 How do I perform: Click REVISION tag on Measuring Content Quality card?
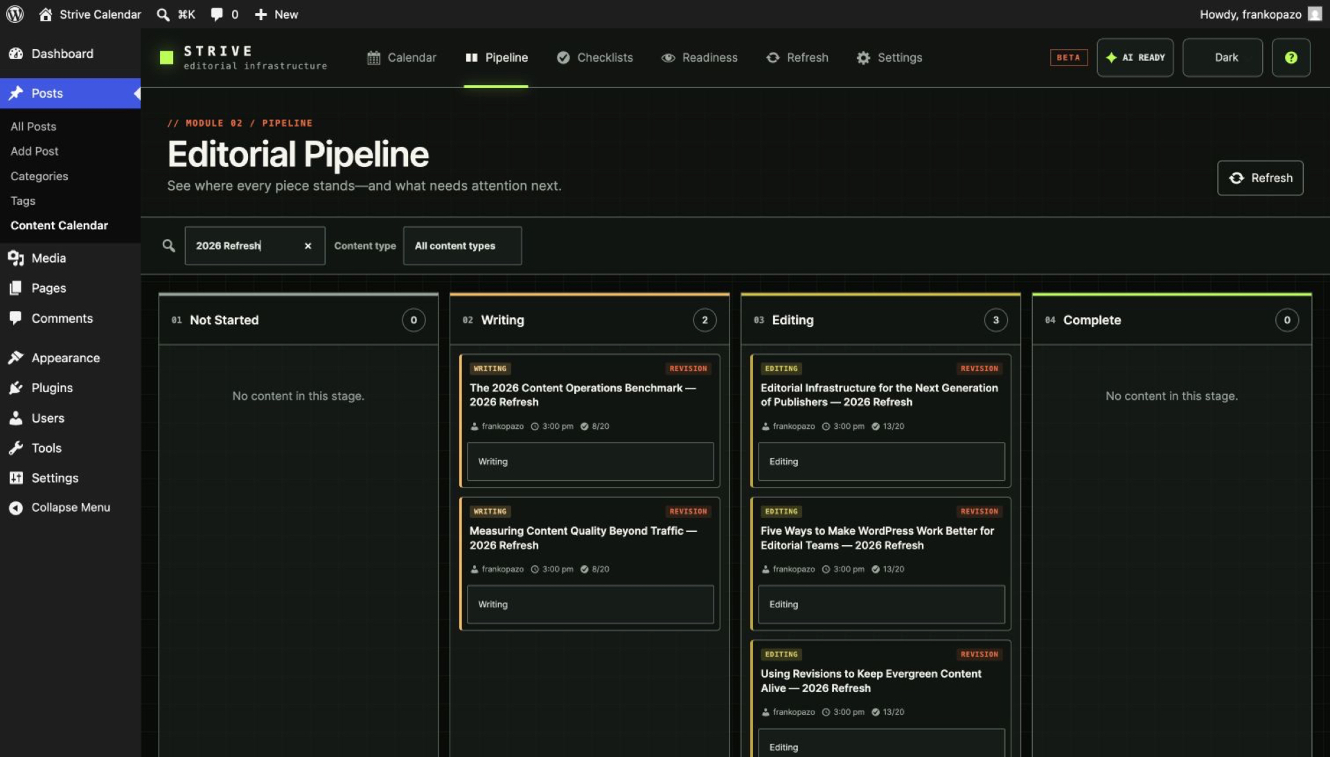pyautogui.click(x=688, y=511)
